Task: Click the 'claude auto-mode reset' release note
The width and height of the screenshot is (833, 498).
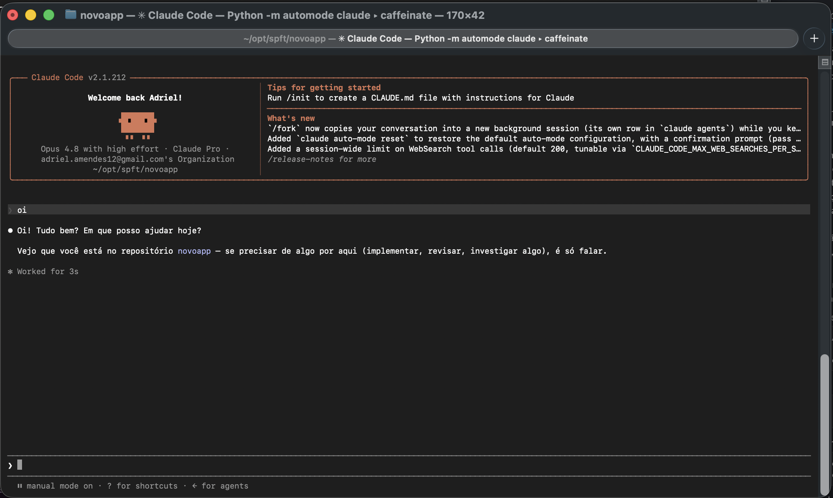Action: (x=534, y=139)
